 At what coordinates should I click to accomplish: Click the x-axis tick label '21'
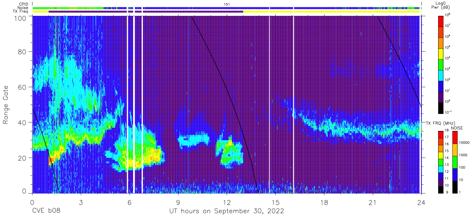coord(373,202)
